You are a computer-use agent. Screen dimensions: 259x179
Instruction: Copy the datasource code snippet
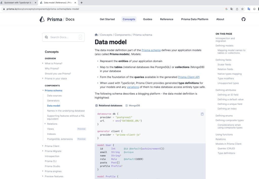click(202, 114)
